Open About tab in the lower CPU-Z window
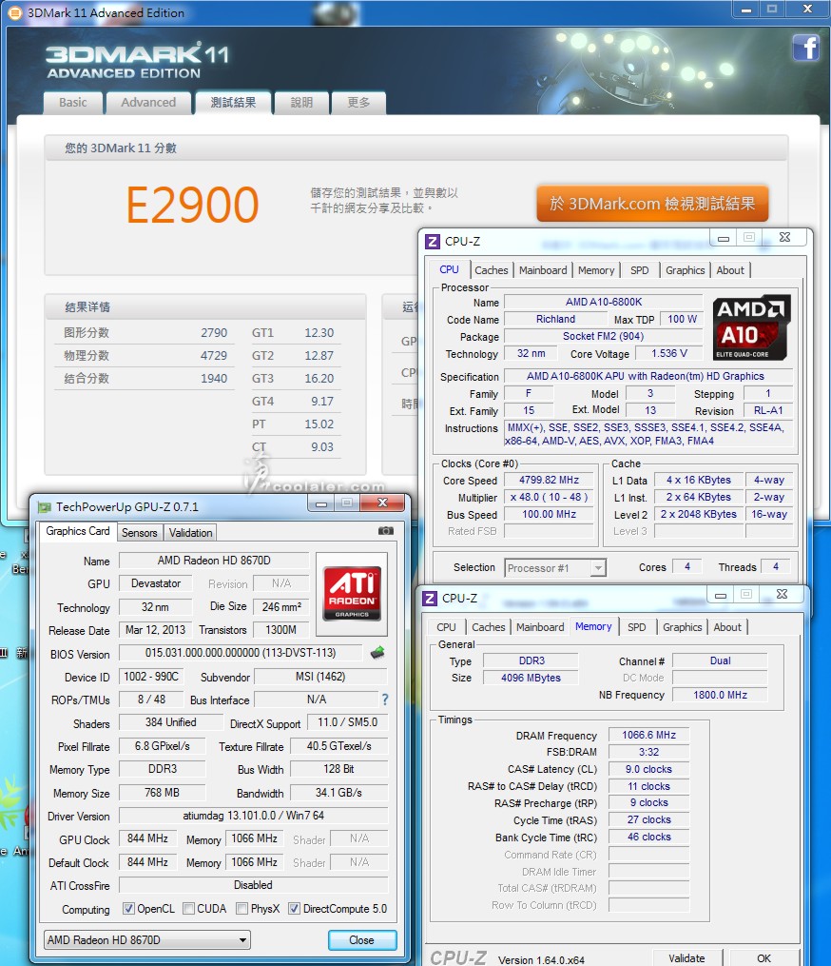The width and height of the screenshot is (831, 966). click(x=727, y=627)
